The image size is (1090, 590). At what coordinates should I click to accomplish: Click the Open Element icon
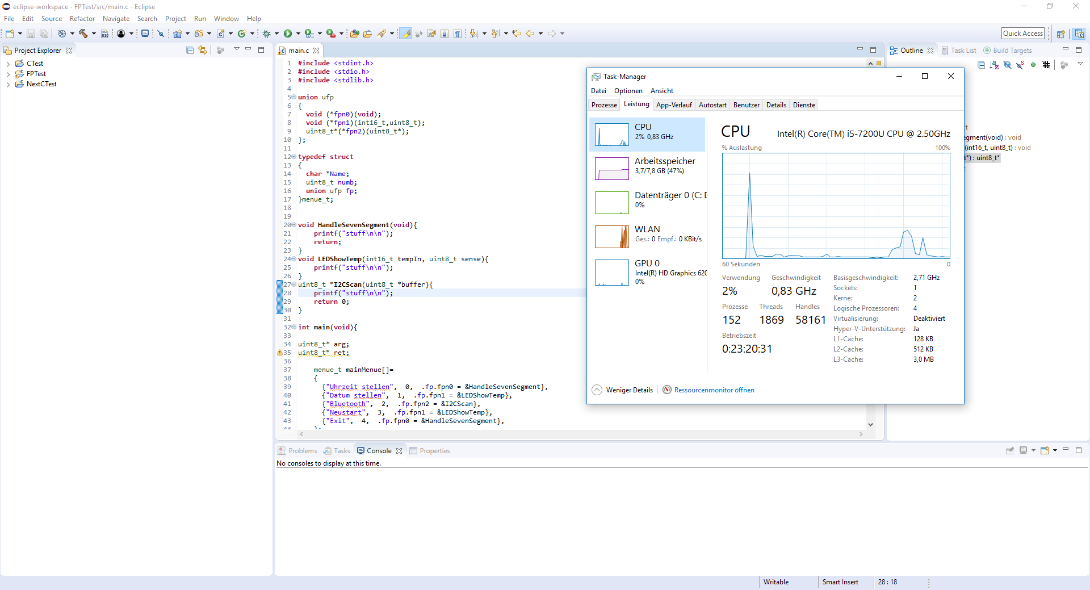pos(354,34)
